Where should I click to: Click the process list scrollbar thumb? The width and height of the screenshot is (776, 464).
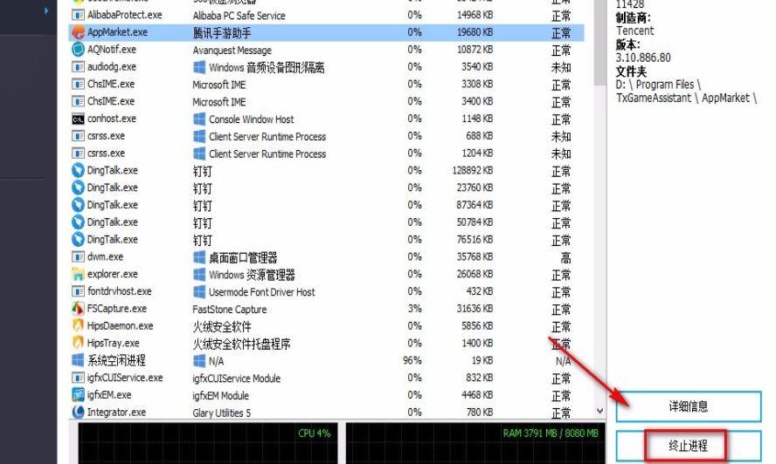[599, 42]
